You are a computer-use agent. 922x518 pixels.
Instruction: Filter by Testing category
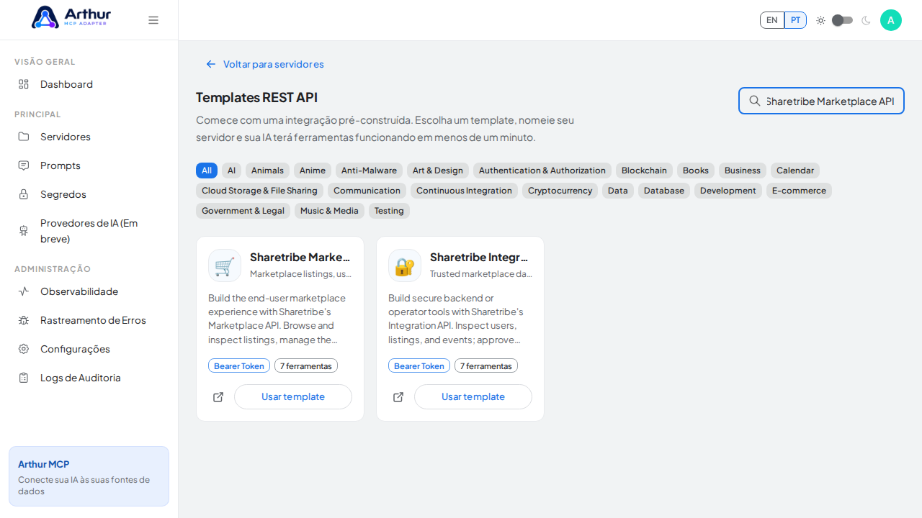(389, 211)
